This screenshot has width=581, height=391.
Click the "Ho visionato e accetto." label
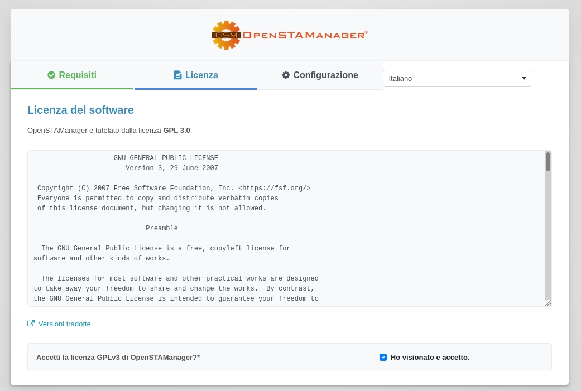pyautogui.click(x=430, y=357)
